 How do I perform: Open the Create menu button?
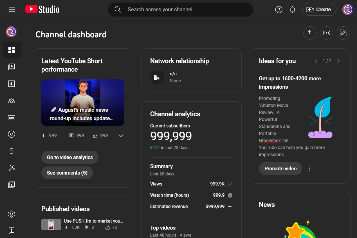click(319, 10)
